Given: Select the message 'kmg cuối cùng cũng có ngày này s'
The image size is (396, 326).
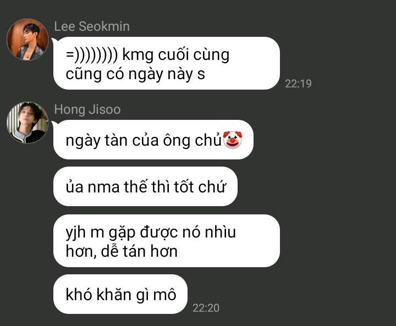Looking at the screenshot, I should coord(167,63).
